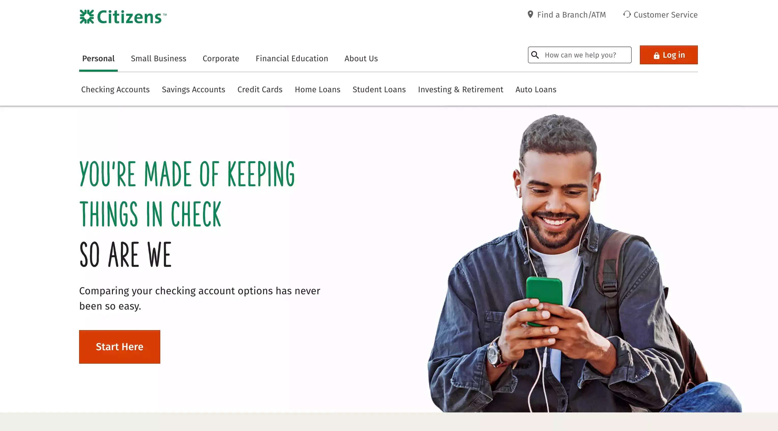Click the lock icon on Log in
Image resolution: width=778 pixels, height=431 pixels.
point(656,55)
